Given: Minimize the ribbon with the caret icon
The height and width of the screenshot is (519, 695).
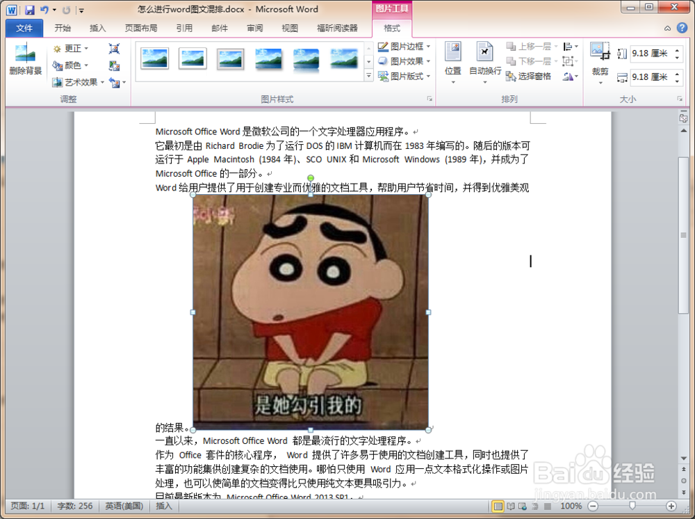Looking at the screenshot, I should (667, 28).
